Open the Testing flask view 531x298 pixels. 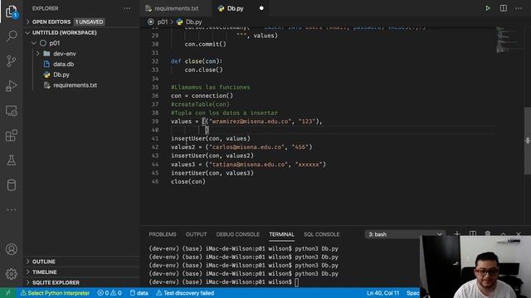click(12, 160)
